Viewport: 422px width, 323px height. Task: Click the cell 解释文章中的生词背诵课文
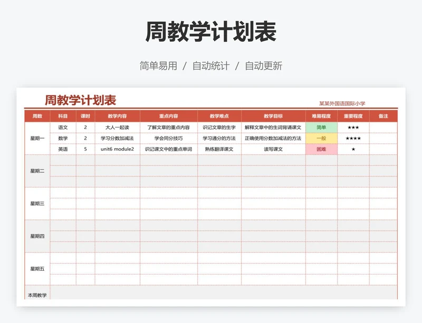(273, 128)
